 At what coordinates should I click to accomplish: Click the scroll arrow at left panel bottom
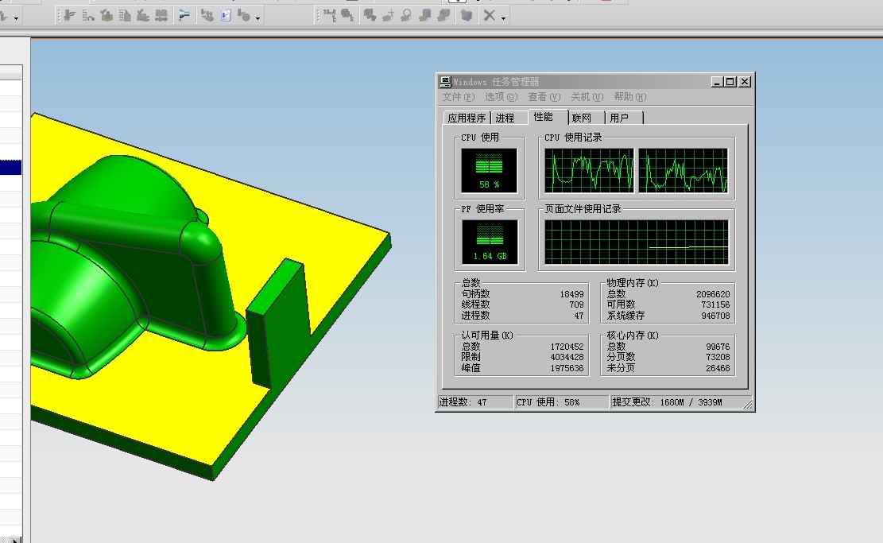[16, 540]
